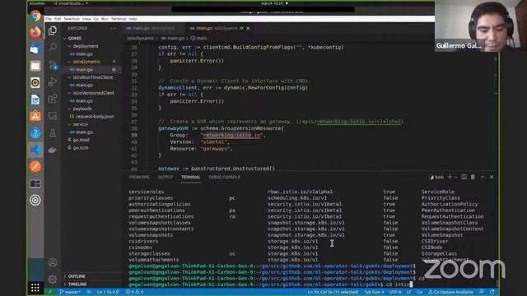Open the Selection menu
Screen dimensions: 527x296
(72, 19)
